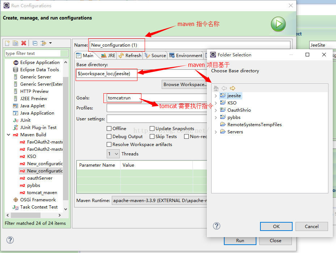Switch to Environment tab
This screenshot has width=336, height=253.
coord(186,56)
